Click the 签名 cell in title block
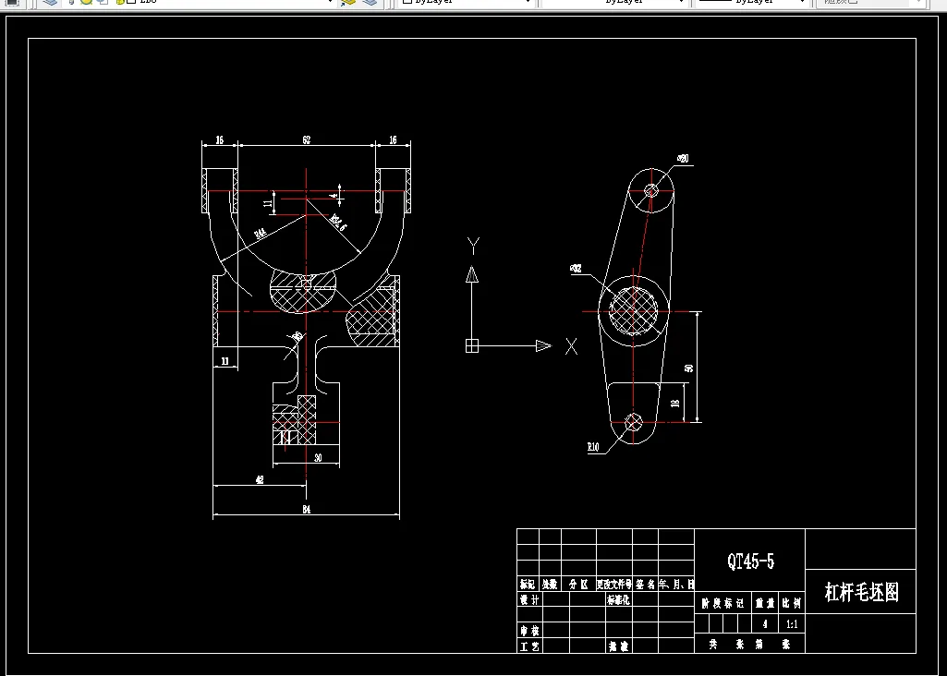This screenshot has width=947, height=676. point(645,585)
